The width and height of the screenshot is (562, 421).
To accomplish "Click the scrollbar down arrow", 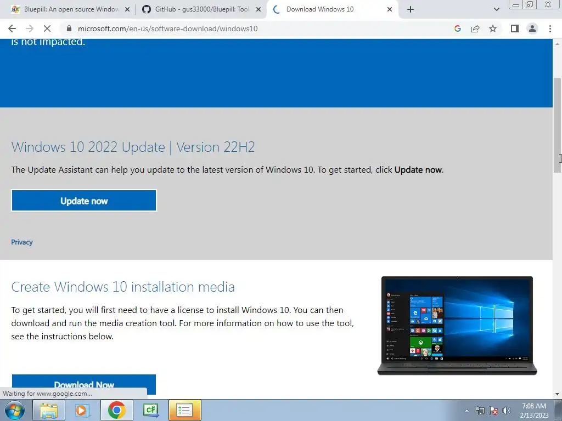I will point(557,394).
